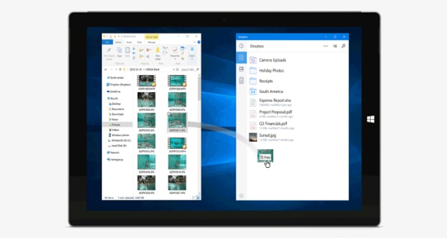Open the Share ribbon tab

(128, 42)
